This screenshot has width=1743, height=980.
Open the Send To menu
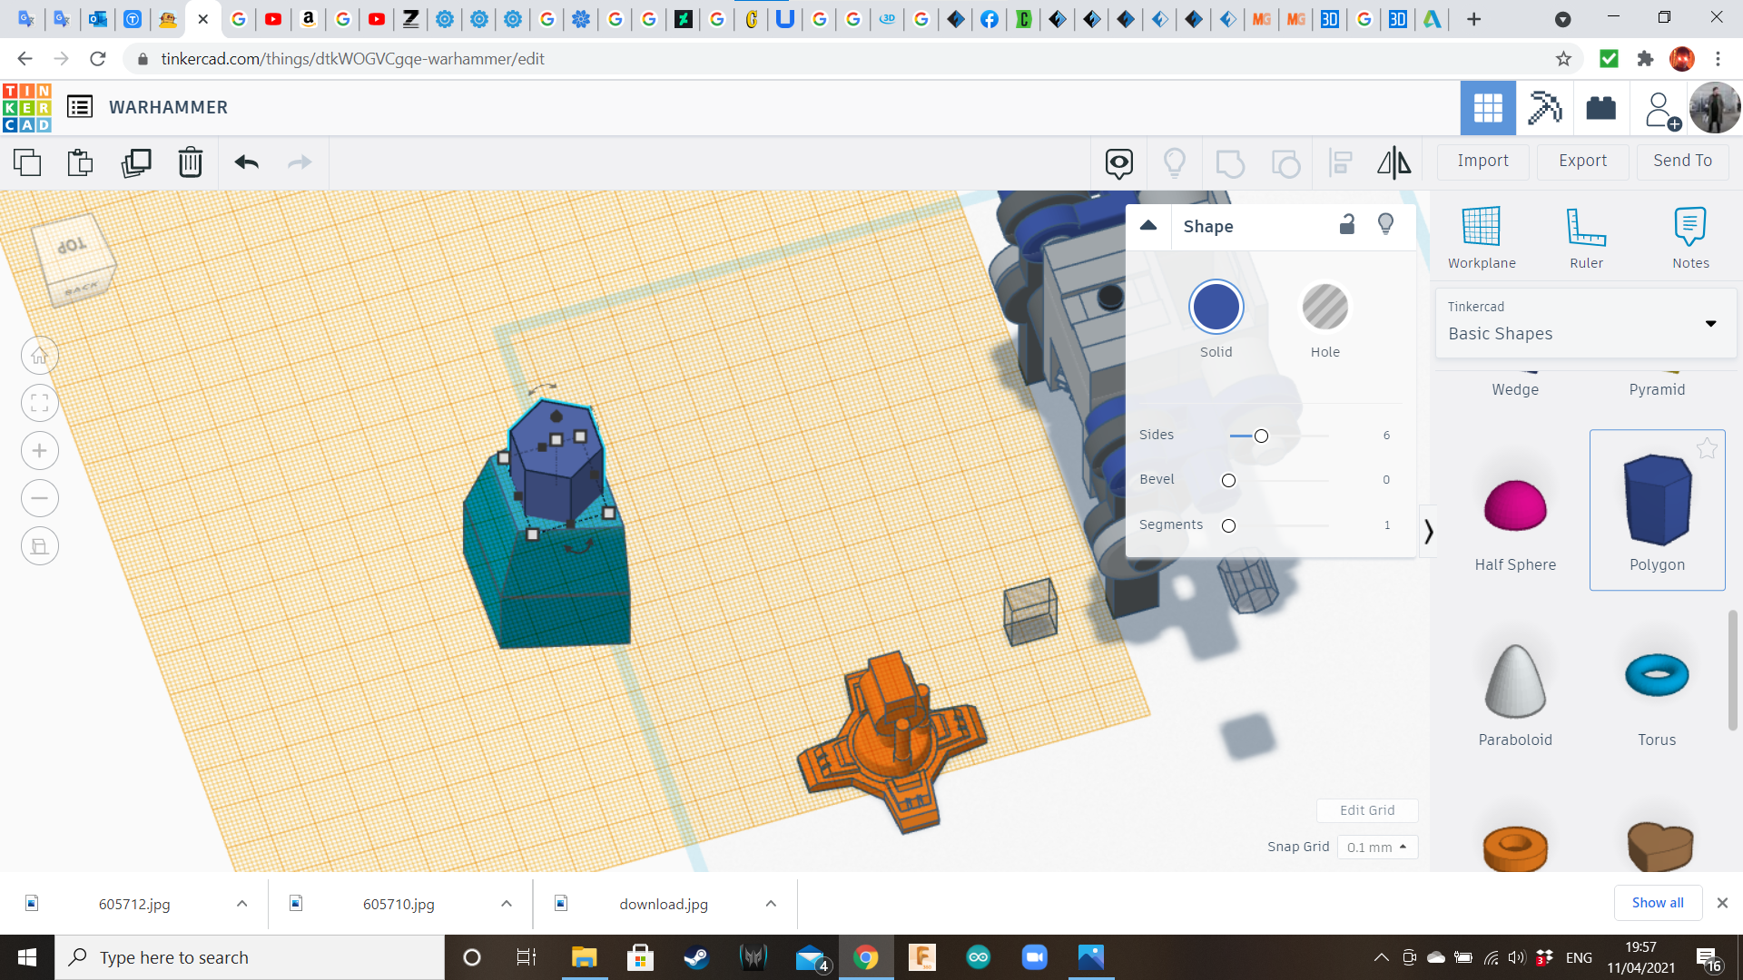point(1682,161)
